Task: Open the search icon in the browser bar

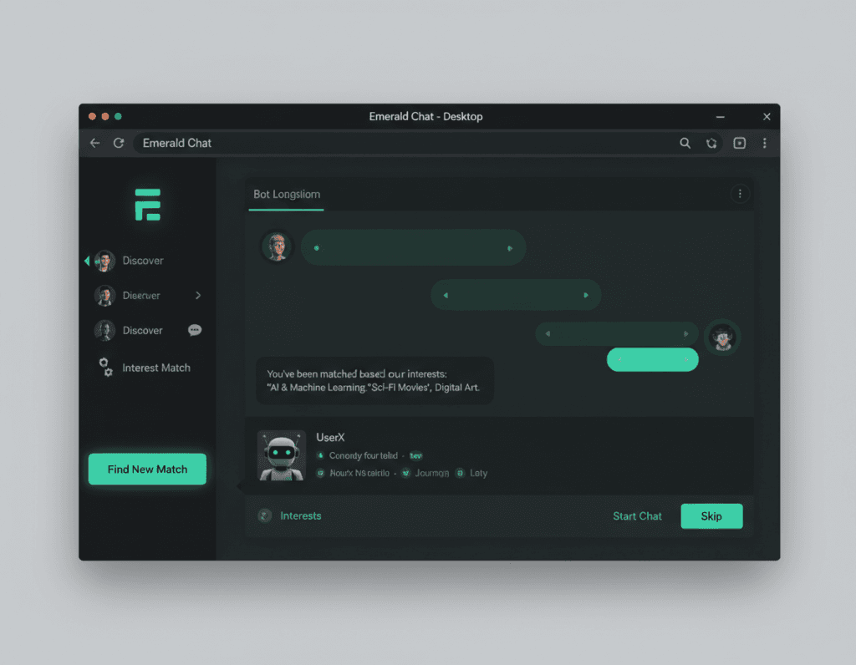Action: (685, 143)
